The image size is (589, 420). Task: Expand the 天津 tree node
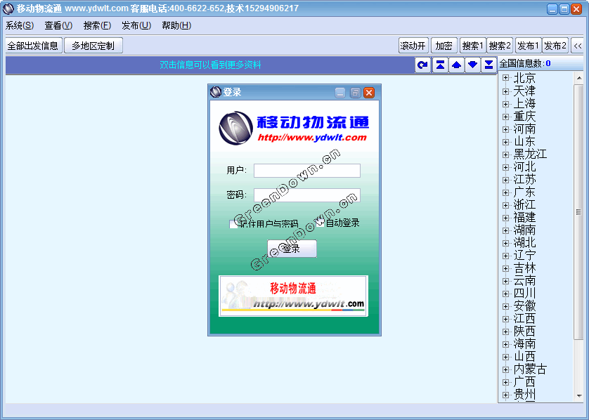[x=505, y=91]
